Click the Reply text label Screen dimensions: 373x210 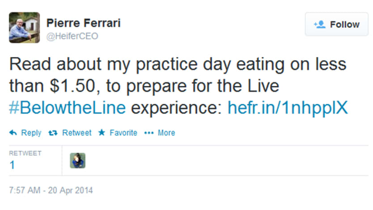pos(31,133)
